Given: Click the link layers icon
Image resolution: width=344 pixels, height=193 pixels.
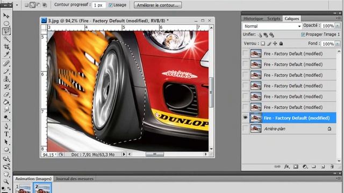Looking at the screenshot, I should (277, 167).
